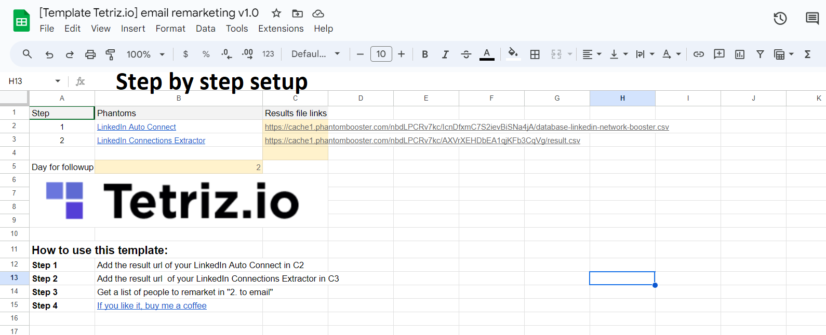This screenshot has width=826, height=335.
Task: Redo last action
Action: coord(70,54)
